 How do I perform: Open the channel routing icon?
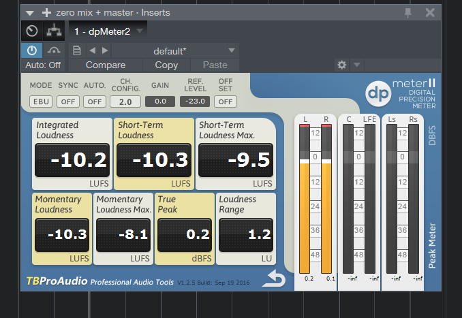[54, 31]
